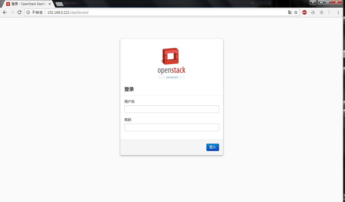Click the 登录 heading text
The height and width of the screenshot is (202, 345).
tap(129, 89)
